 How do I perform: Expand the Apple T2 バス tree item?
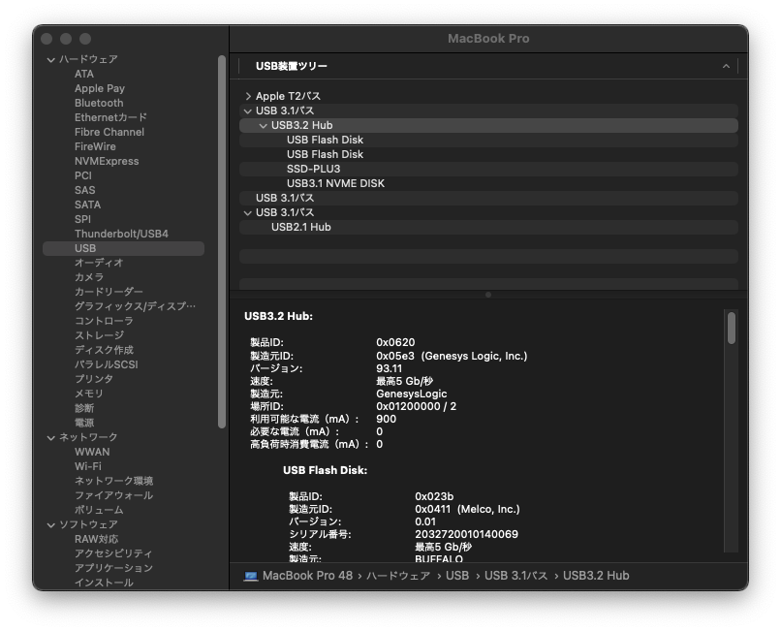click(250, 96)
